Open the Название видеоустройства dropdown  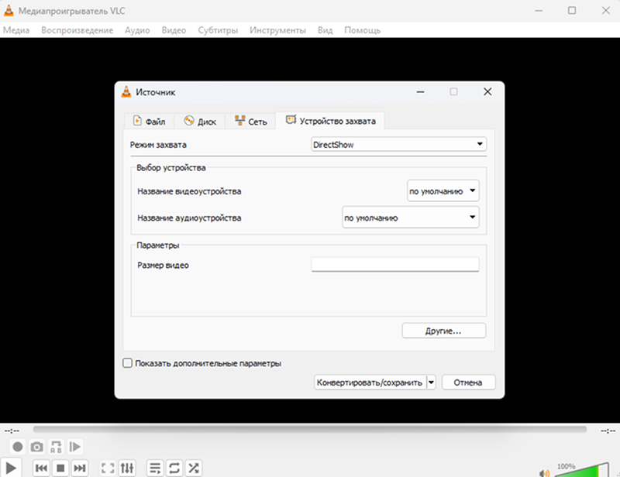pyautogui.click(x=443, y=191)
